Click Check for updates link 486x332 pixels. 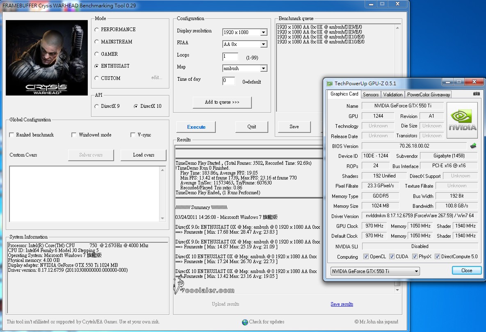(267, 322)
